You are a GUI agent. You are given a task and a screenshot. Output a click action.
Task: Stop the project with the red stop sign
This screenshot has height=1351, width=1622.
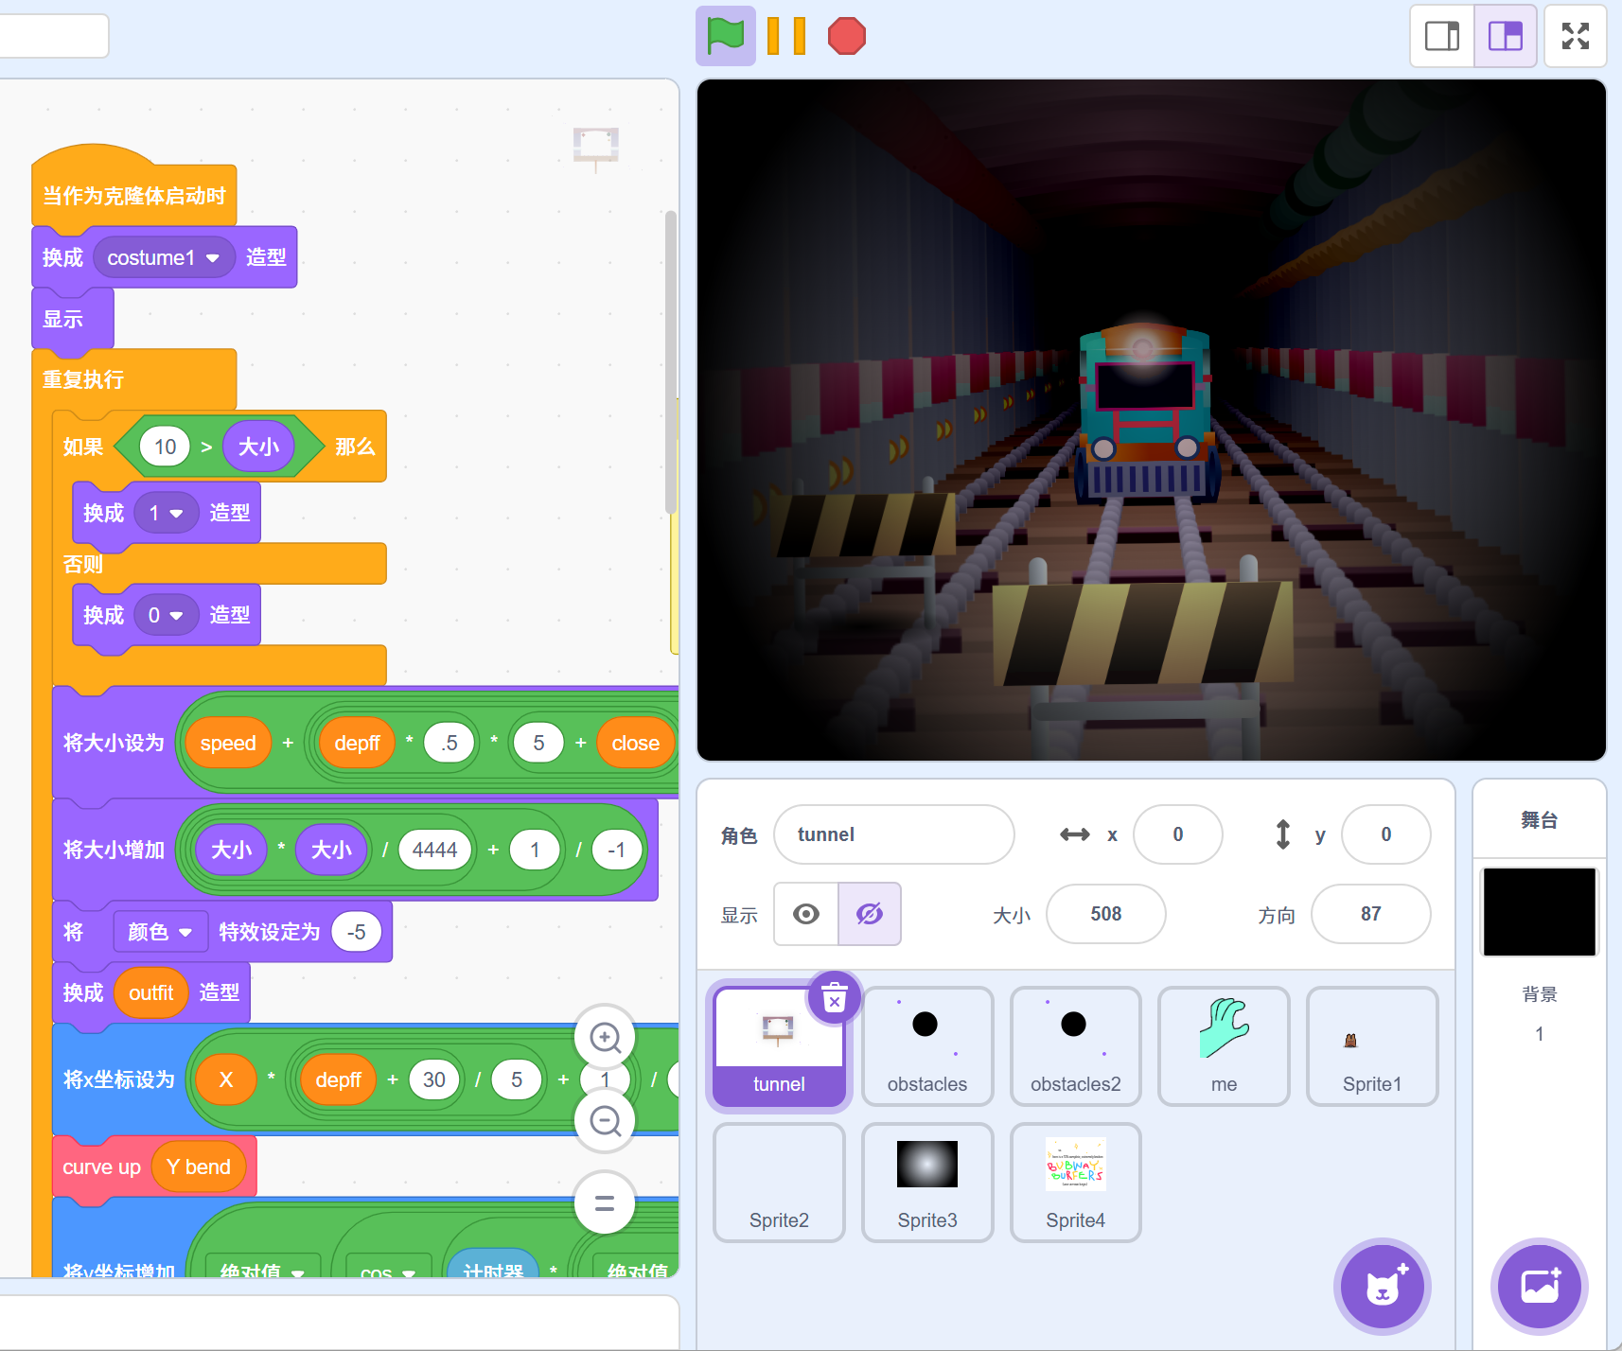(846, 36)
